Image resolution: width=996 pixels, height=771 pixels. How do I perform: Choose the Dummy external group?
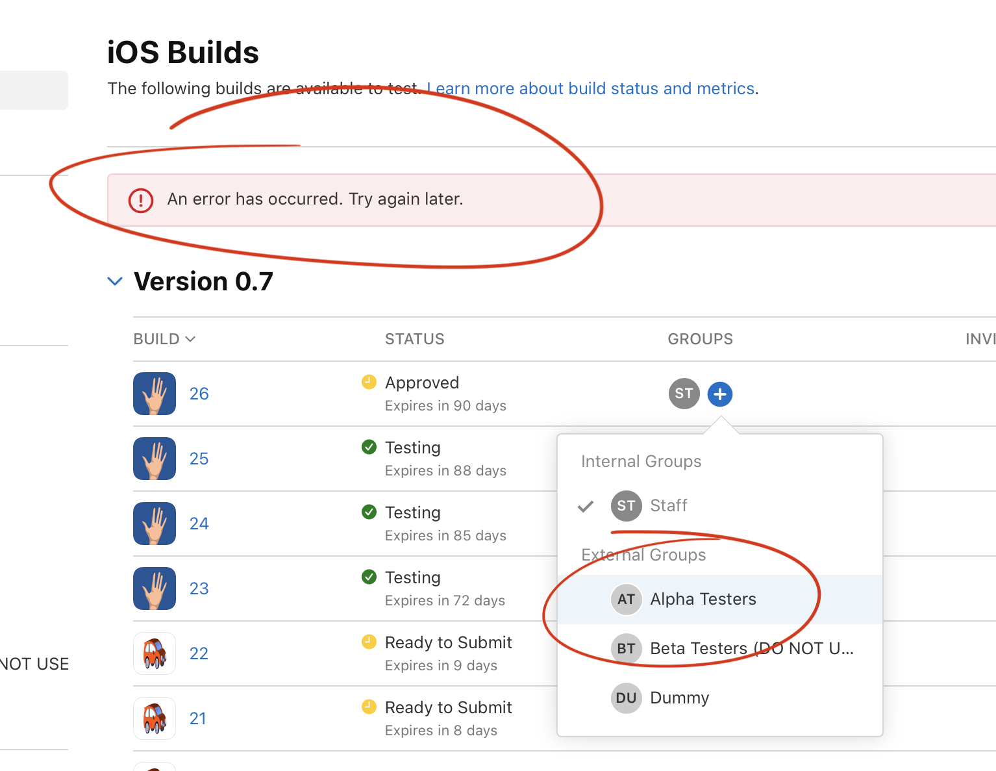[x=679, y=698]
